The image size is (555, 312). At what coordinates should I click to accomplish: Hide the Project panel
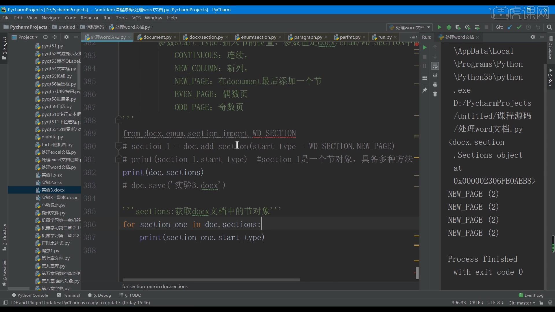click(x=76, y=37)
